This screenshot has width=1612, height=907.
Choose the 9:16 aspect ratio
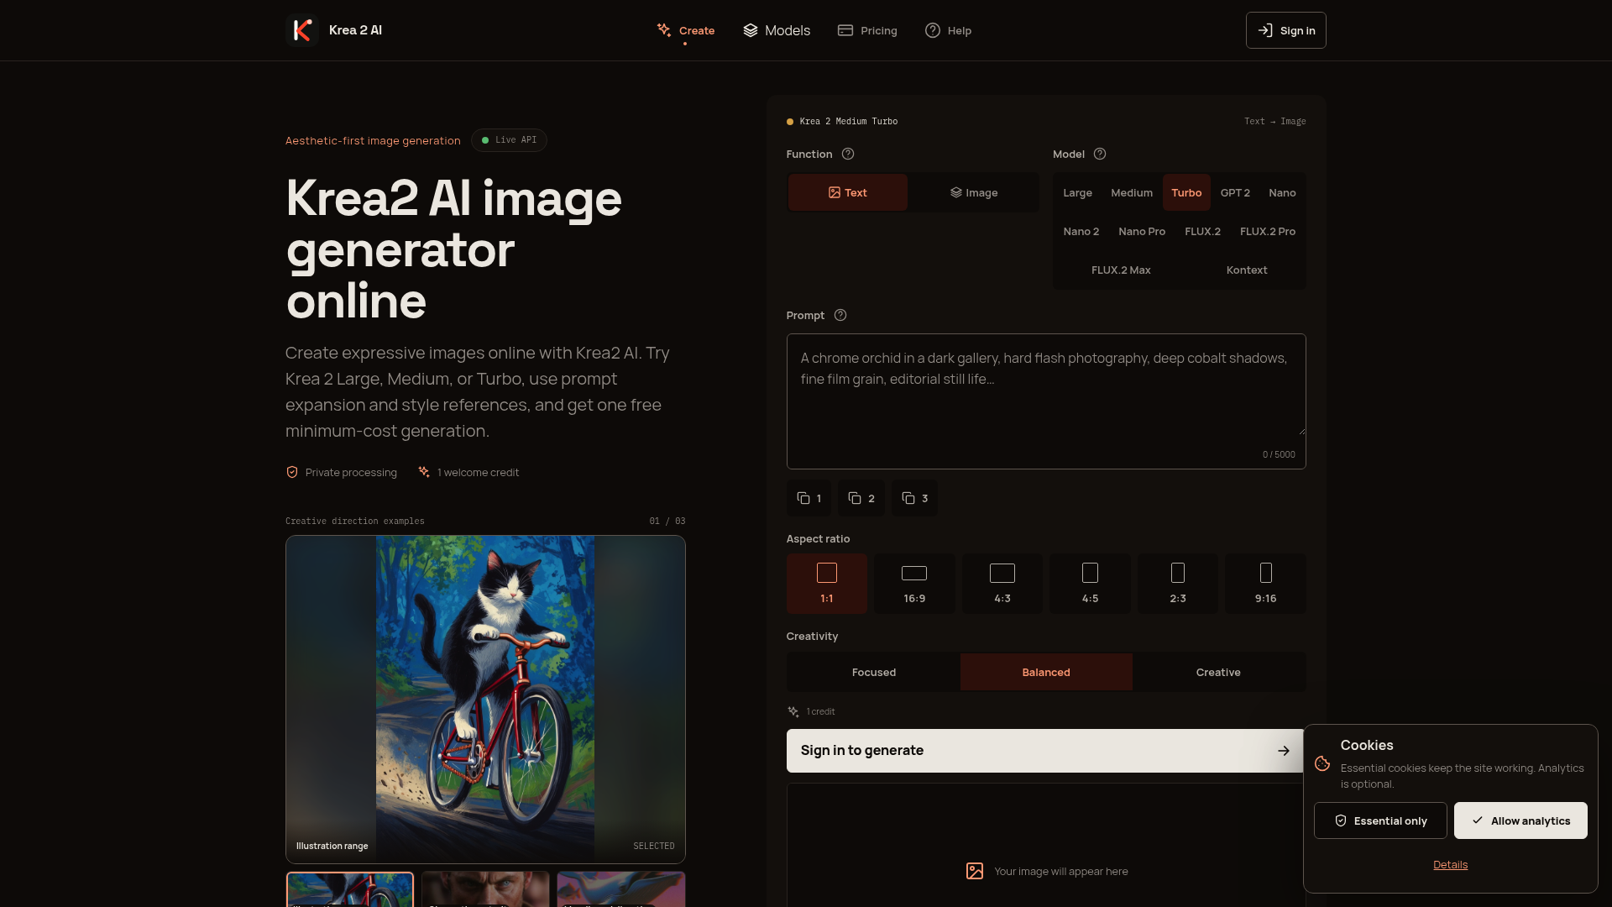pyautogui.click(x=1265, y=583)
